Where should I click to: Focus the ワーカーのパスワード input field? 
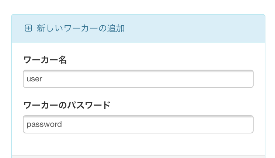(138, 124)
